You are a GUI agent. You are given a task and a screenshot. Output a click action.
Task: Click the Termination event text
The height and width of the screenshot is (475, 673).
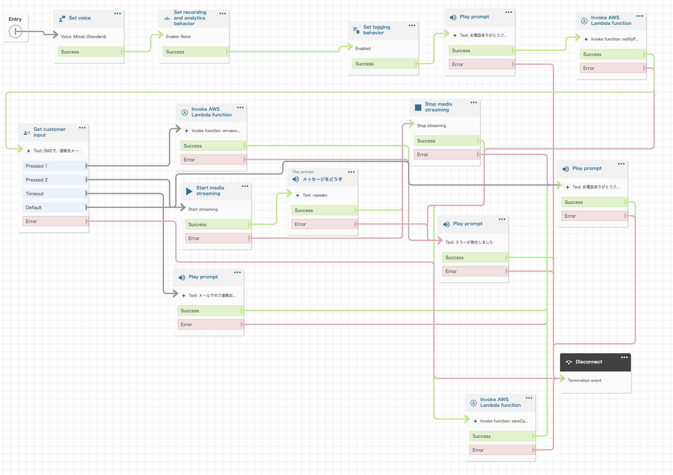(584, 380)
